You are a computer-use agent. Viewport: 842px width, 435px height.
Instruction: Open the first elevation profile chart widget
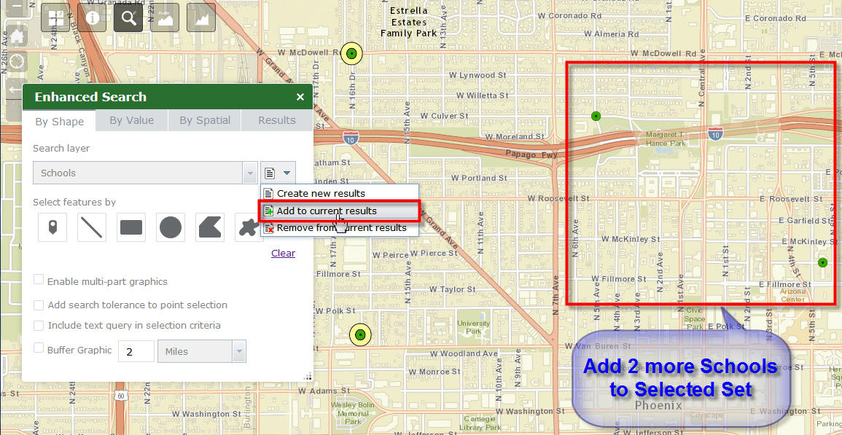(x=165, y=17)
